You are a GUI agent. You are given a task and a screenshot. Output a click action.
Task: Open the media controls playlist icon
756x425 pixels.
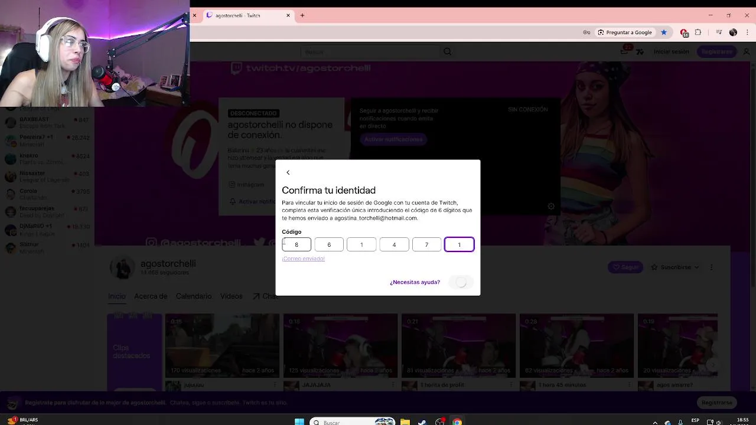coord(719,32)
